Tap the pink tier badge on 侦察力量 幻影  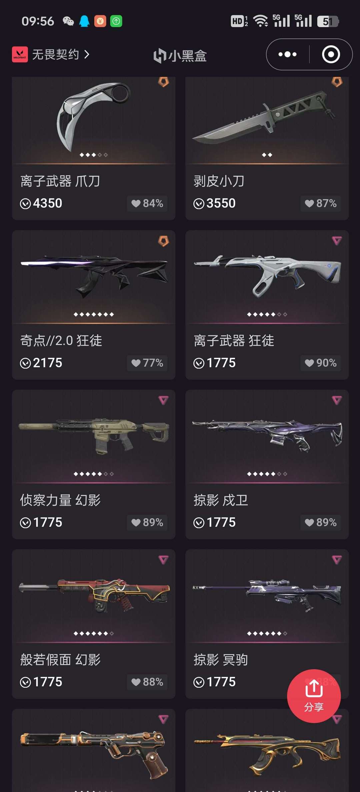[163, 400]
